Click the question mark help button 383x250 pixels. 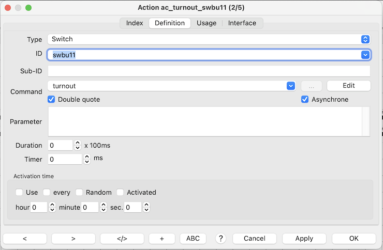[221, 238]
